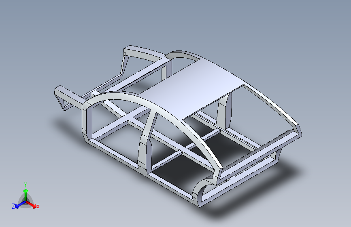The width and height of the screenshot is (351, 227).
Task: Click the red X axis of the orientation triad
Action: (x=31, y=204)
